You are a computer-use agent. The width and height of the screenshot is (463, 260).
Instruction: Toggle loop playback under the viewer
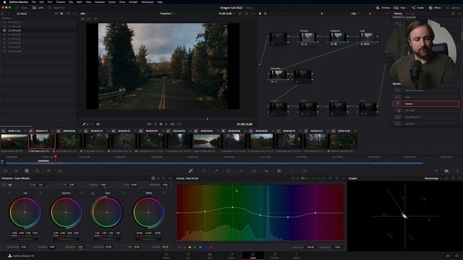(179, 124)
